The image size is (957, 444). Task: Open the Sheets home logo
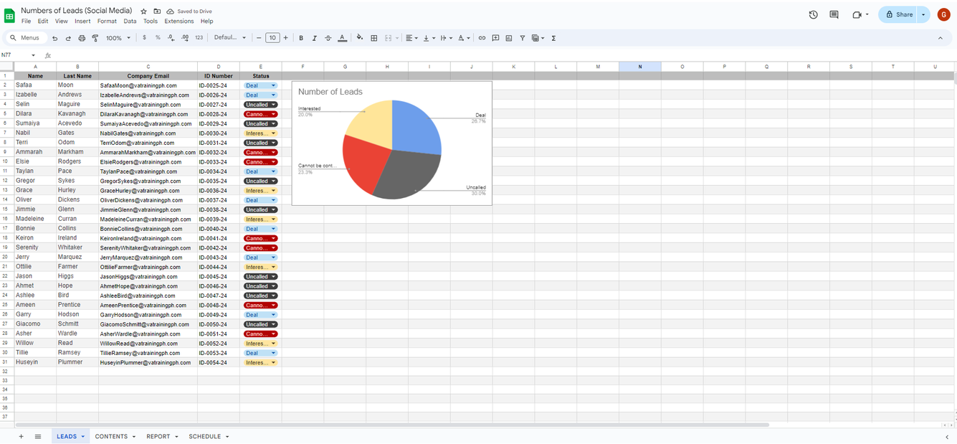(x=9, y=15)
